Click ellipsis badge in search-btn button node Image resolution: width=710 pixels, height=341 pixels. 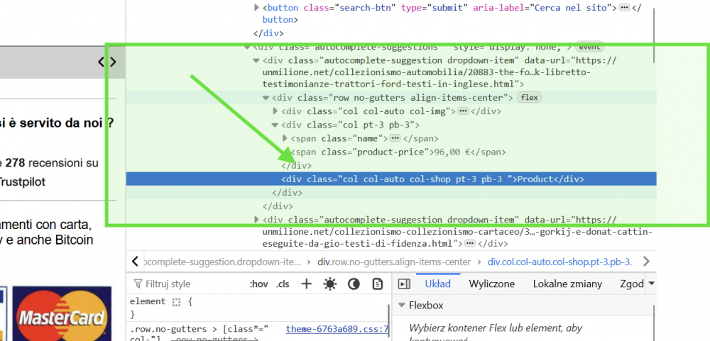(x=624, y=8)
